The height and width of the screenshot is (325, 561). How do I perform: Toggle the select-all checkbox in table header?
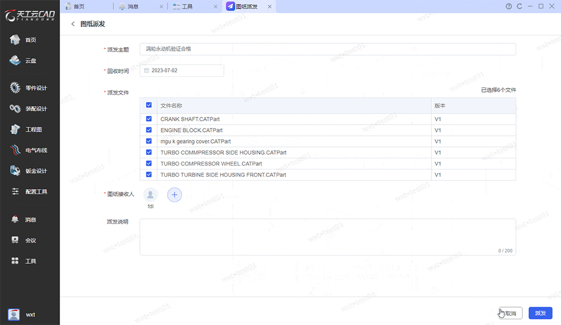tap(149, 105)
